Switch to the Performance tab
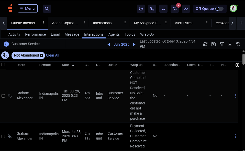 coord(35,34)
